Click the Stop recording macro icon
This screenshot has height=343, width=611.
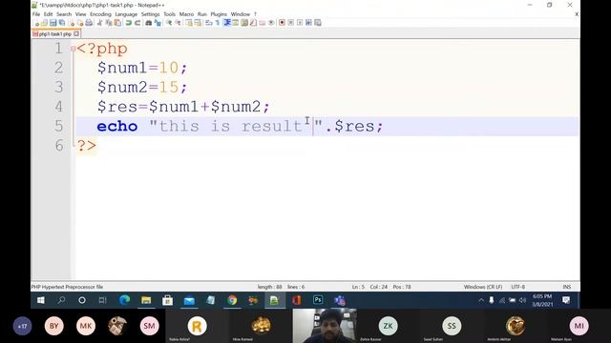[x=290, y=23]
